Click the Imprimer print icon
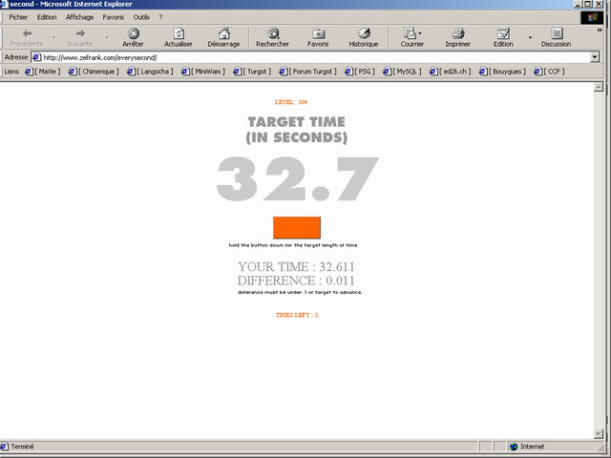Image resolution: width=611 pixels, height=458 pixels. 457,33
